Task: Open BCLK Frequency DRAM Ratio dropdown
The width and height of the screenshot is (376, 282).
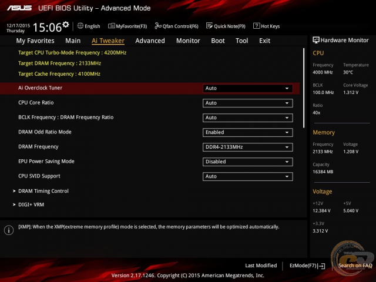Action: (x=247, y=117)
